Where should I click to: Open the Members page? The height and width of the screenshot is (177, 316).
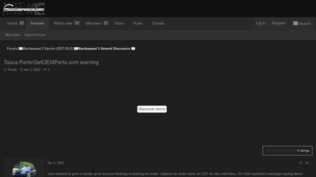click(x=94, y=23)
